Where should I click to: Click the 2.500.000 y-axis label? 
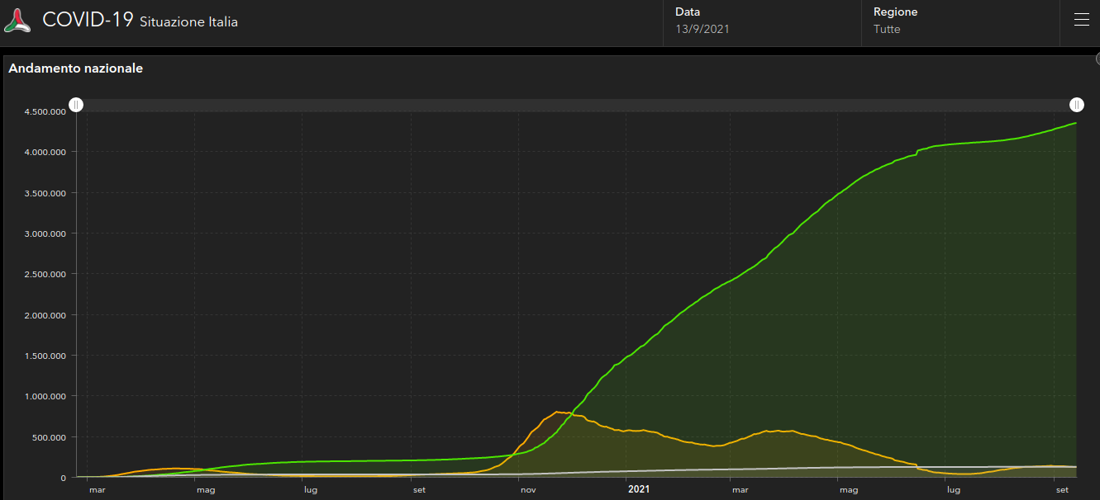tap(45, 275)
